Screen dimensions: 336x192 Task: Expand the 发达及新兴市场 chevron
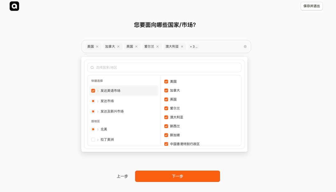tap(98, 111)
